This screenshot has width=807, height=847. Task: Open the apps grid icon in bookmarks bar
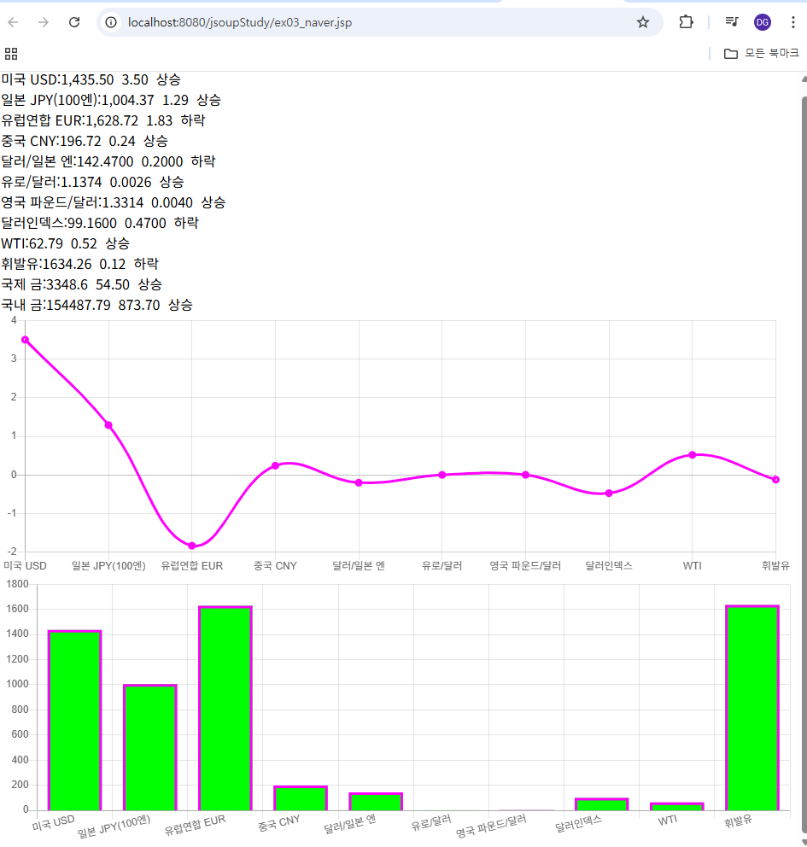11,54
